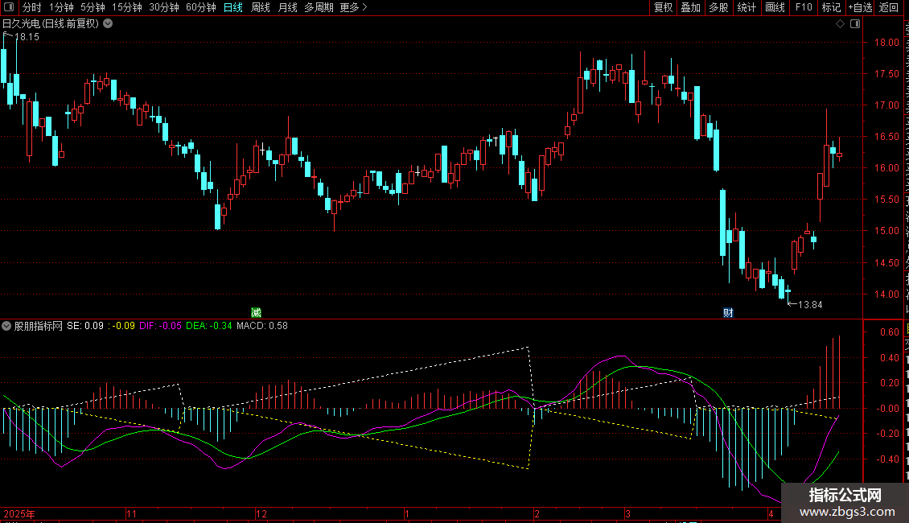Select the 30分钟 period
This screenshot has height=523, width=909.
(x=164, y=7)
